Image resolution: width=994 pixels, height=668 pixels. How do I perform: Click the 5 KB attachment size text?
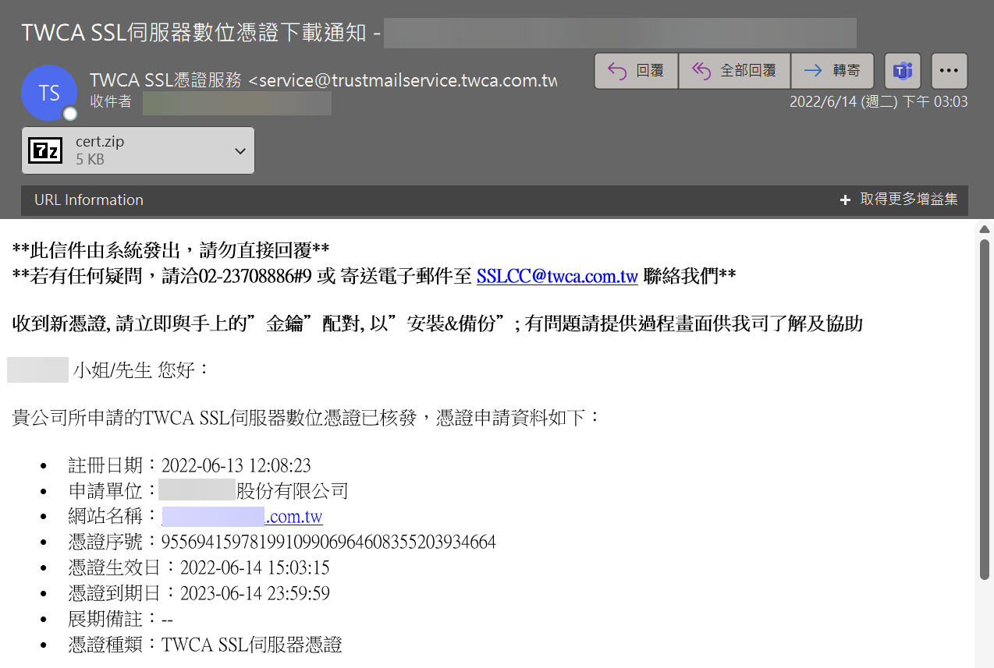[90, 160]
